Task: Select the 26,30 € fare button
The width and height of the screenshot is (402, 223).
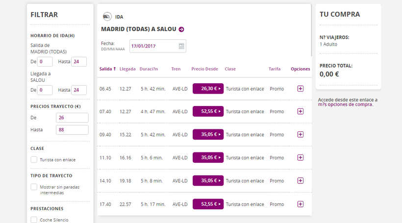Action: point(208,89)
